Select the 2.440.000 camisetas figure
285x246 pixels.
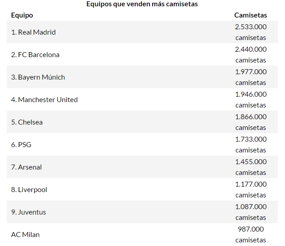[x=250, y=55]
